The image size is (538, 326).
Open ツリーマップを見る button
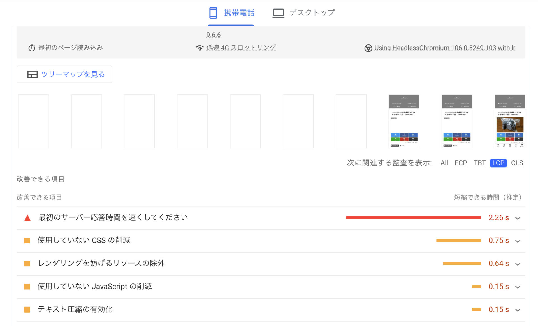point(73,74)
